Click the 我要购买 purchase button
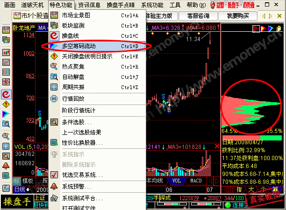The height and width of the screenshot is (210, 286). click(x=238, y=16)
